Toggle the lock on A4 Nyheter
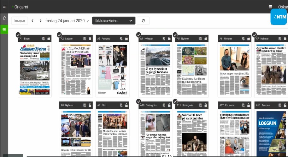The image size is (288, 157). [169, 39]
